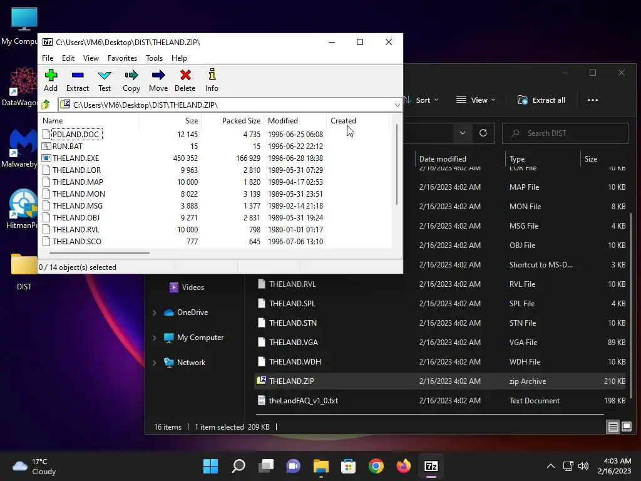Click the 7-Zip vertical scrollbar
Screen dimensions: 641x481
coord(396,165)
